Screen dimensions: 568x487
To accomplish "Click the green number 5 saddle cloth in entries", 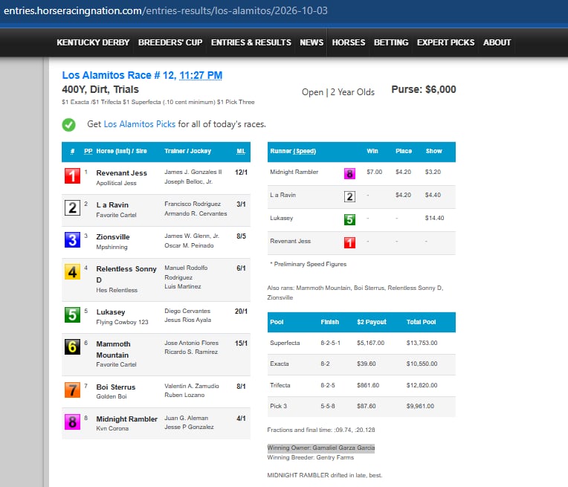I will coord(72,315).
